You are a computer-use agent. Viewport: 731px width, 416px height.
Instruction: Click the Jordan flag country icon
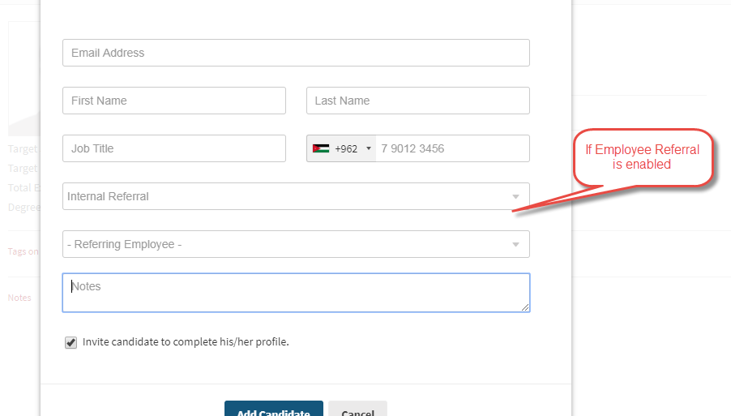tap(321, 148)
